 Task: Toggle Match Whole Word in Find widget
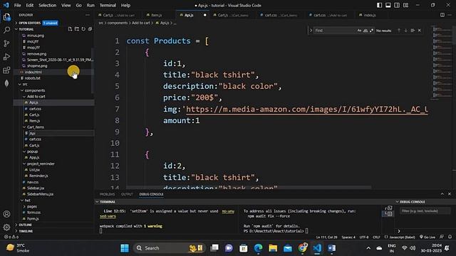(x=366, y=31)
